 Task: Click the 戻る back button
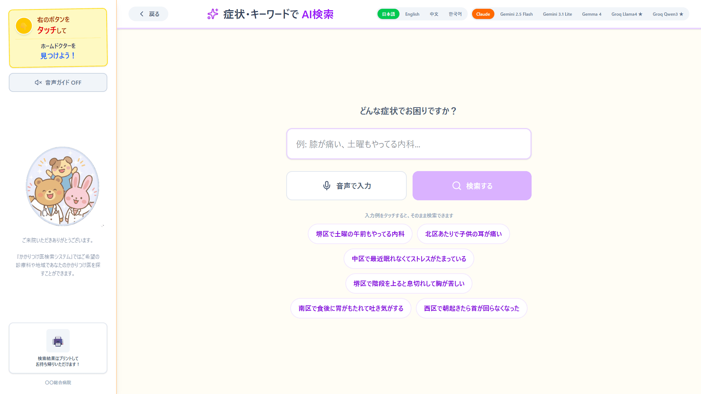pos(148,13)
